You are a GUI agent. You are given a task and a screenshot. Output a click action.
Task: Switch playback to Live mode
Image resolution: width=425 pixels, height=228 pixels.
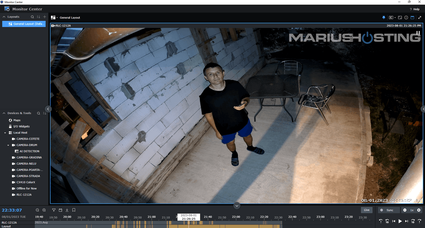367,210
